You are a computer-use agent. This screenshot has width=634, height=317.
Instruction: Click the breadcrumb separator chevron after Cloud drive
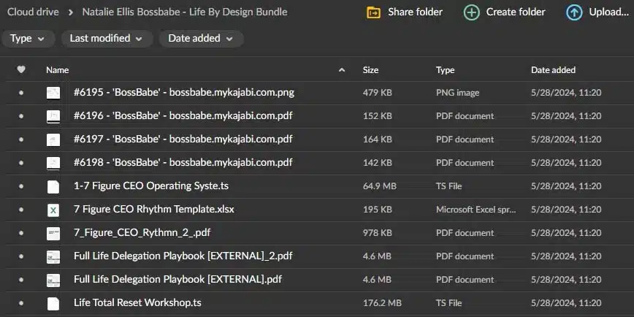click(x=71, y=12)
